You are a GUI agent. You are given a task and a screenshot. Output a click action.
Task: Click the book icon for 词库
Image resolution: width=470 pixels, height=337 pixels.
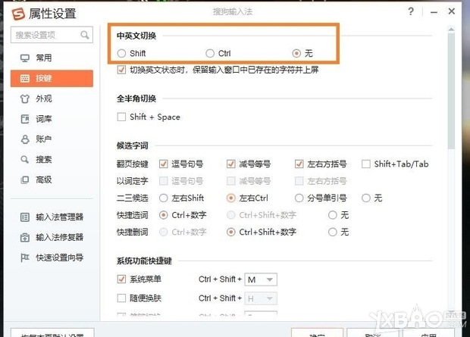click(25, 119)
